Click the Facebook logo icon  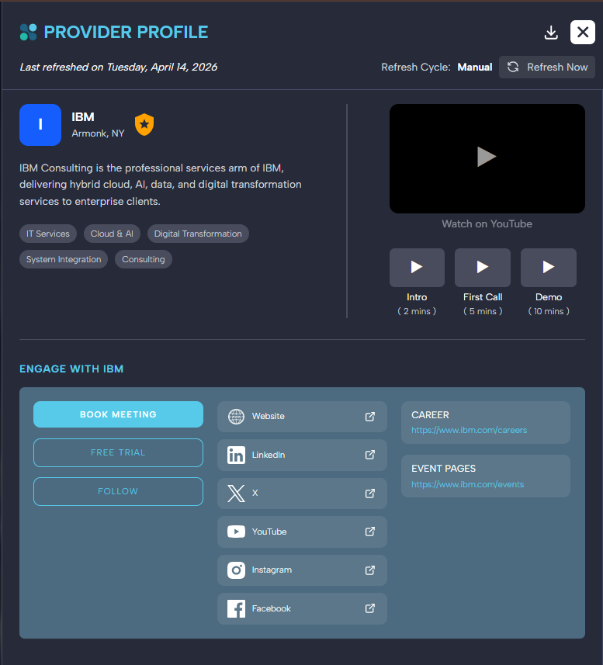[236, 608]
